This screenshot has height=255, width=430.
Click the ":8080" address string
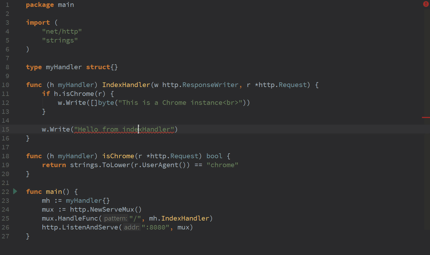point(155,227)
